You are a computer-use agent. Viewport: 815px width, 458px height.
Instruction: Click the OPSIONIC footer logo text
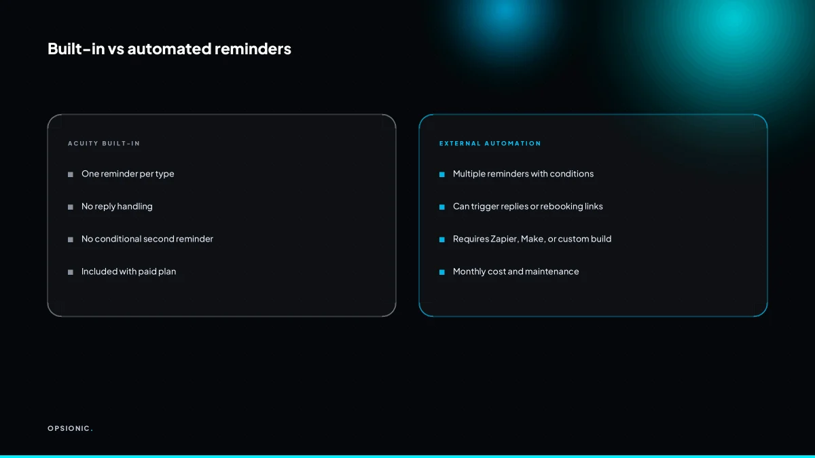pyautogui.click(x=70, y=428)
